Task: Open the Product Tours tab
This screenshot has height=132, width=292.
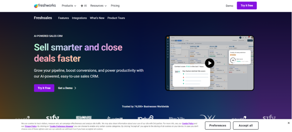Action: [x=116, y=18]
